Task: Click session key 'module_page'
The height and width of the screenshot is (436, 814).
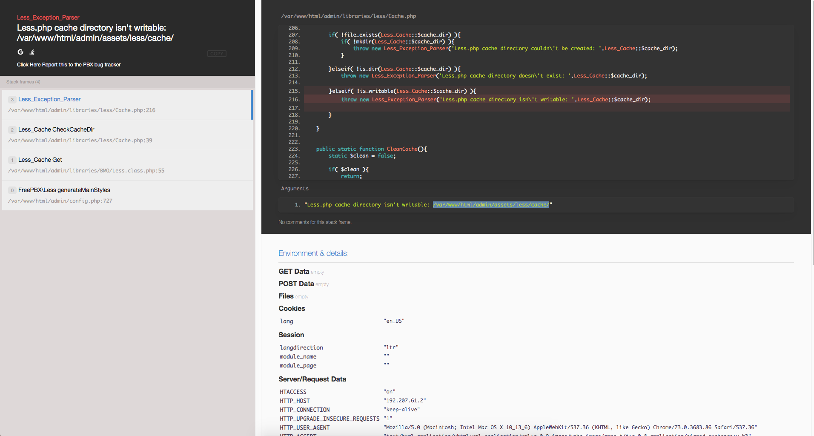Action: [x=298, y=365]
